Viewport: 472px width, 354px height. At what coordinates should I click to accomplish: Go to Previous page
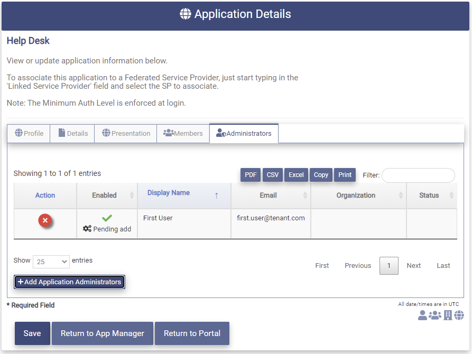[x=358, y=265]
